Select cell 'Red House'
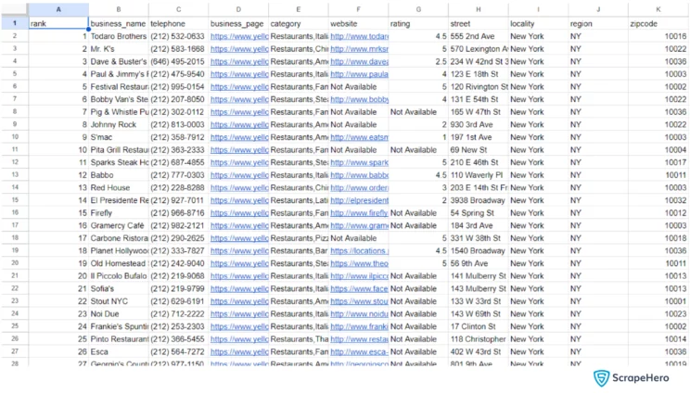 (x=119, y=188)
